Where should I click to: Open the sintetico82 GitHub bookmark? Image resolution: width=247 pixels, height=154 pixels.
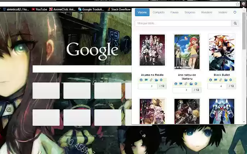point(16,9)
